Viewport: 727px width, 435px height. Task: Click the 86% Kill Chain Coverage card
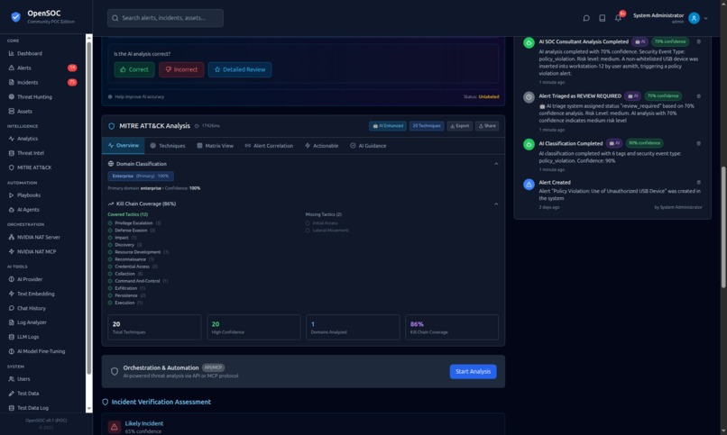click(x=452, y=327)
